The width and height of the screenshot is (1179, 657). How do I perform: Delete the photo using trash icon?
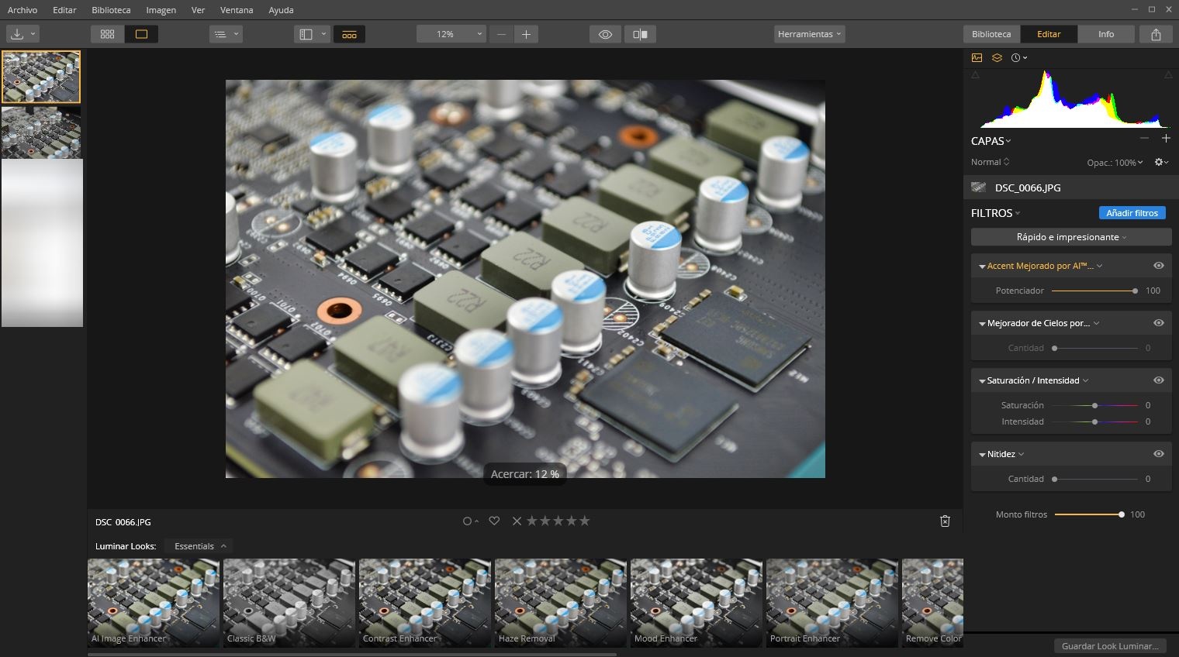tap(945, 521)
